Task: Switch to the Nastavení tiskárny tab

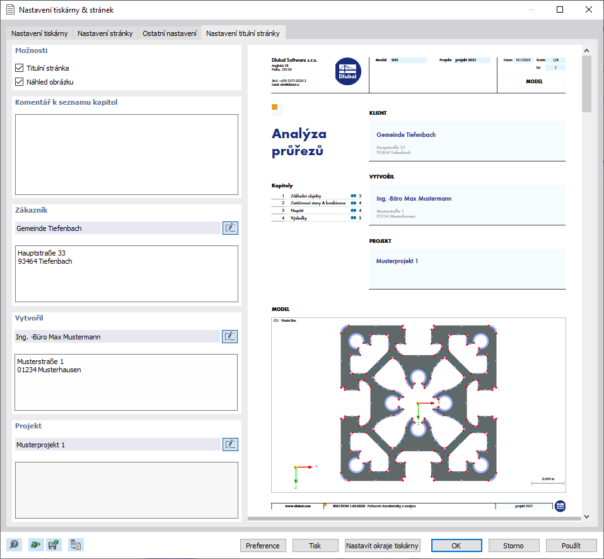Action: point(39,33)
